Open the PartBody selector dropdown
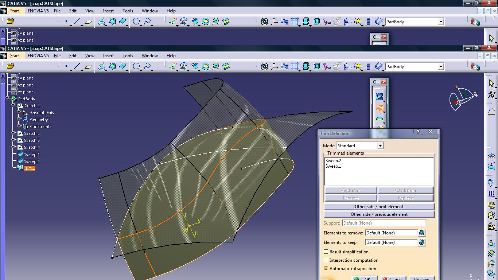The image size is (498, 280). tap(440, 66)
